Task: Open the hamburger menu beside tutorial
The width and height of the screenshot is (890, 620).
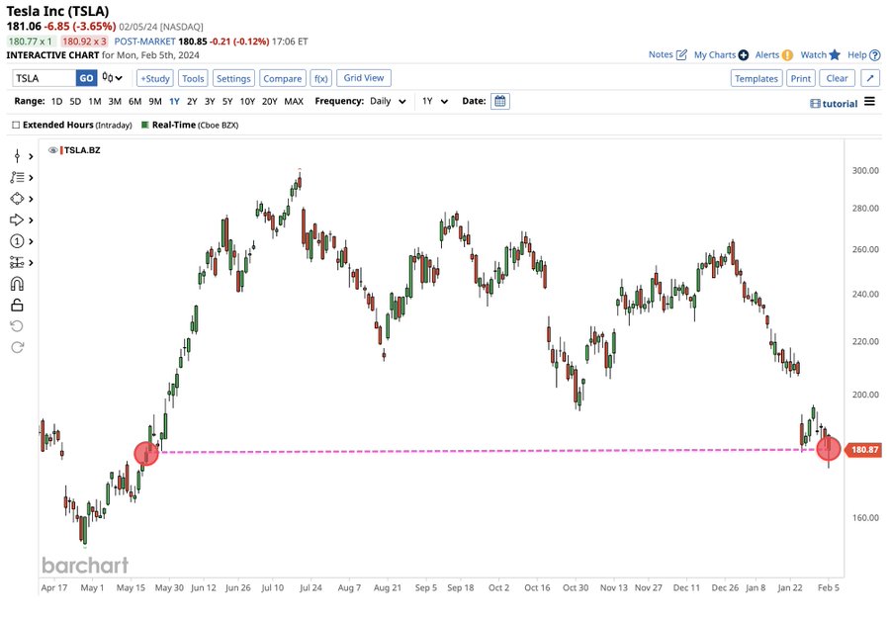Action: point(869,102)
